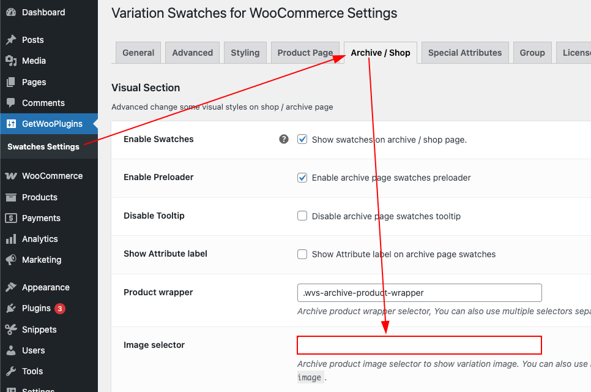Viewport: 591px width, 392px height.
Task: Click the Posts pushpin icon
Action: coord(11,40)
